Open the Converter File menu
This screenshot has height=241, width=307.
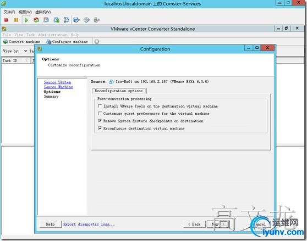click(x=7, y=35)
